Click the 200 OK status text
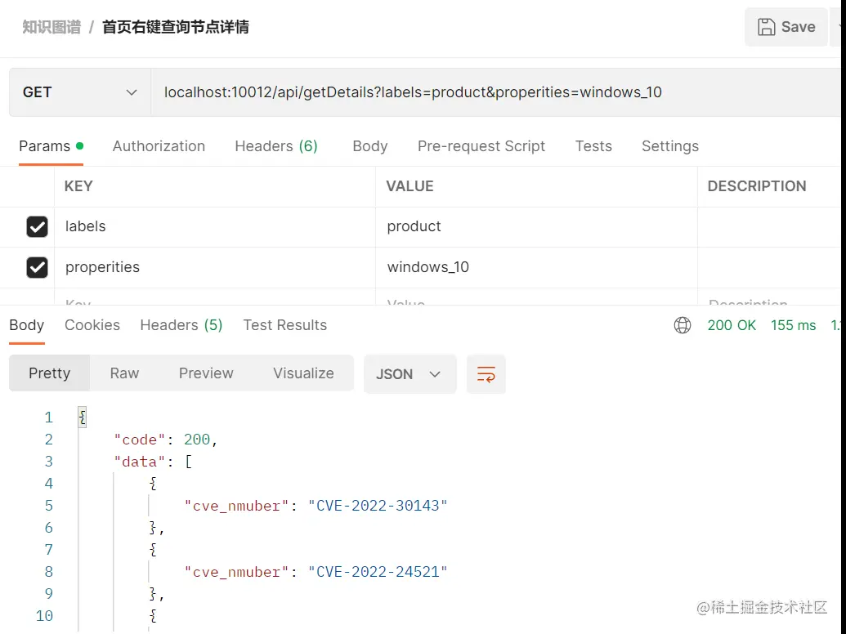 (x=732, y=325)
